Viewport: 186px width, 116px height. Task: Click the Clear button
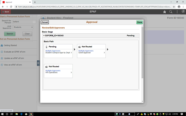[x=27, y=34]
